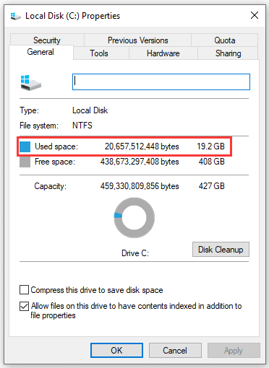Click the blue Used space color square

click(25, 146)
